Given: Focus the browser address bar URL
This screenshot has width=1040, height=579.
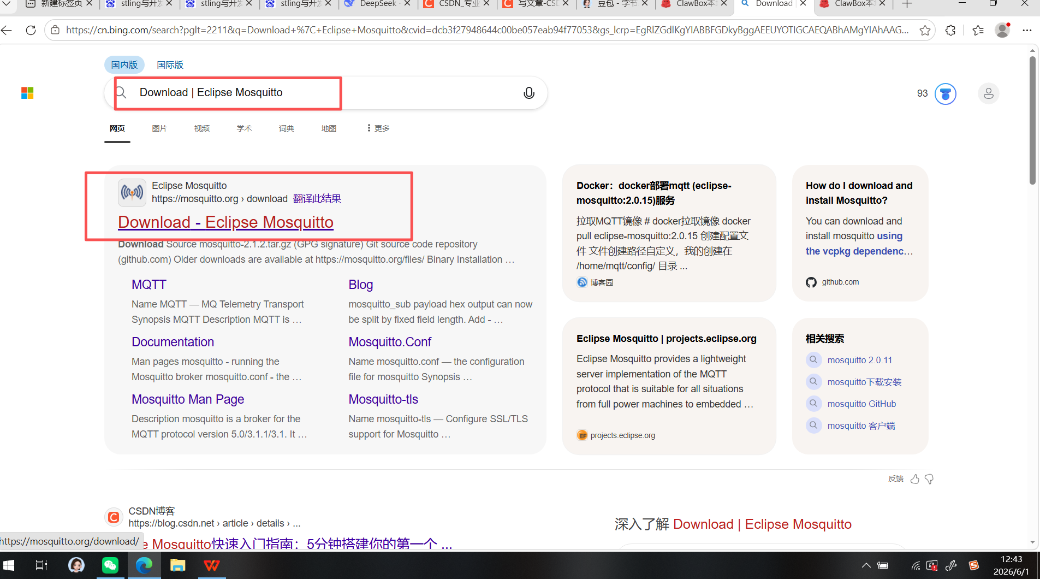Looking at the screenshot, I should tap(488, 30).
